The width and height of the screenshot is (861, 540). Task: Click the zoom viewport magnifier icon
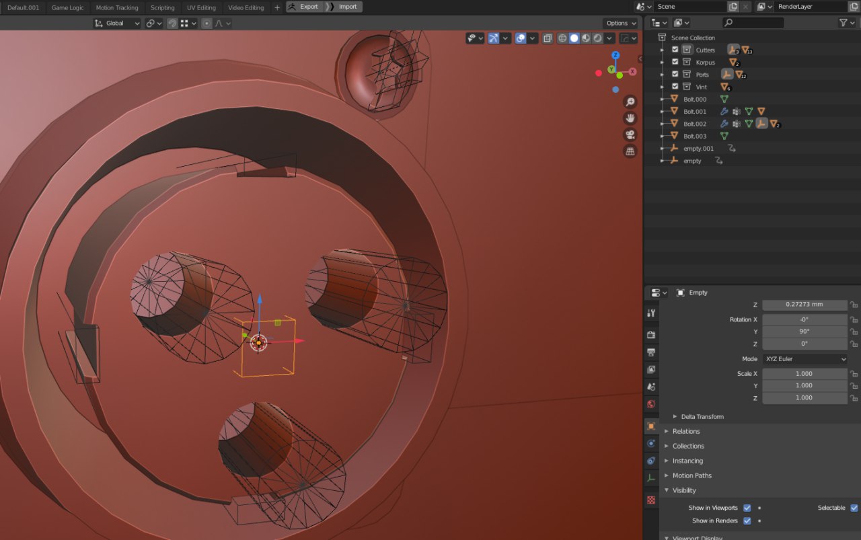pos(630,102)
